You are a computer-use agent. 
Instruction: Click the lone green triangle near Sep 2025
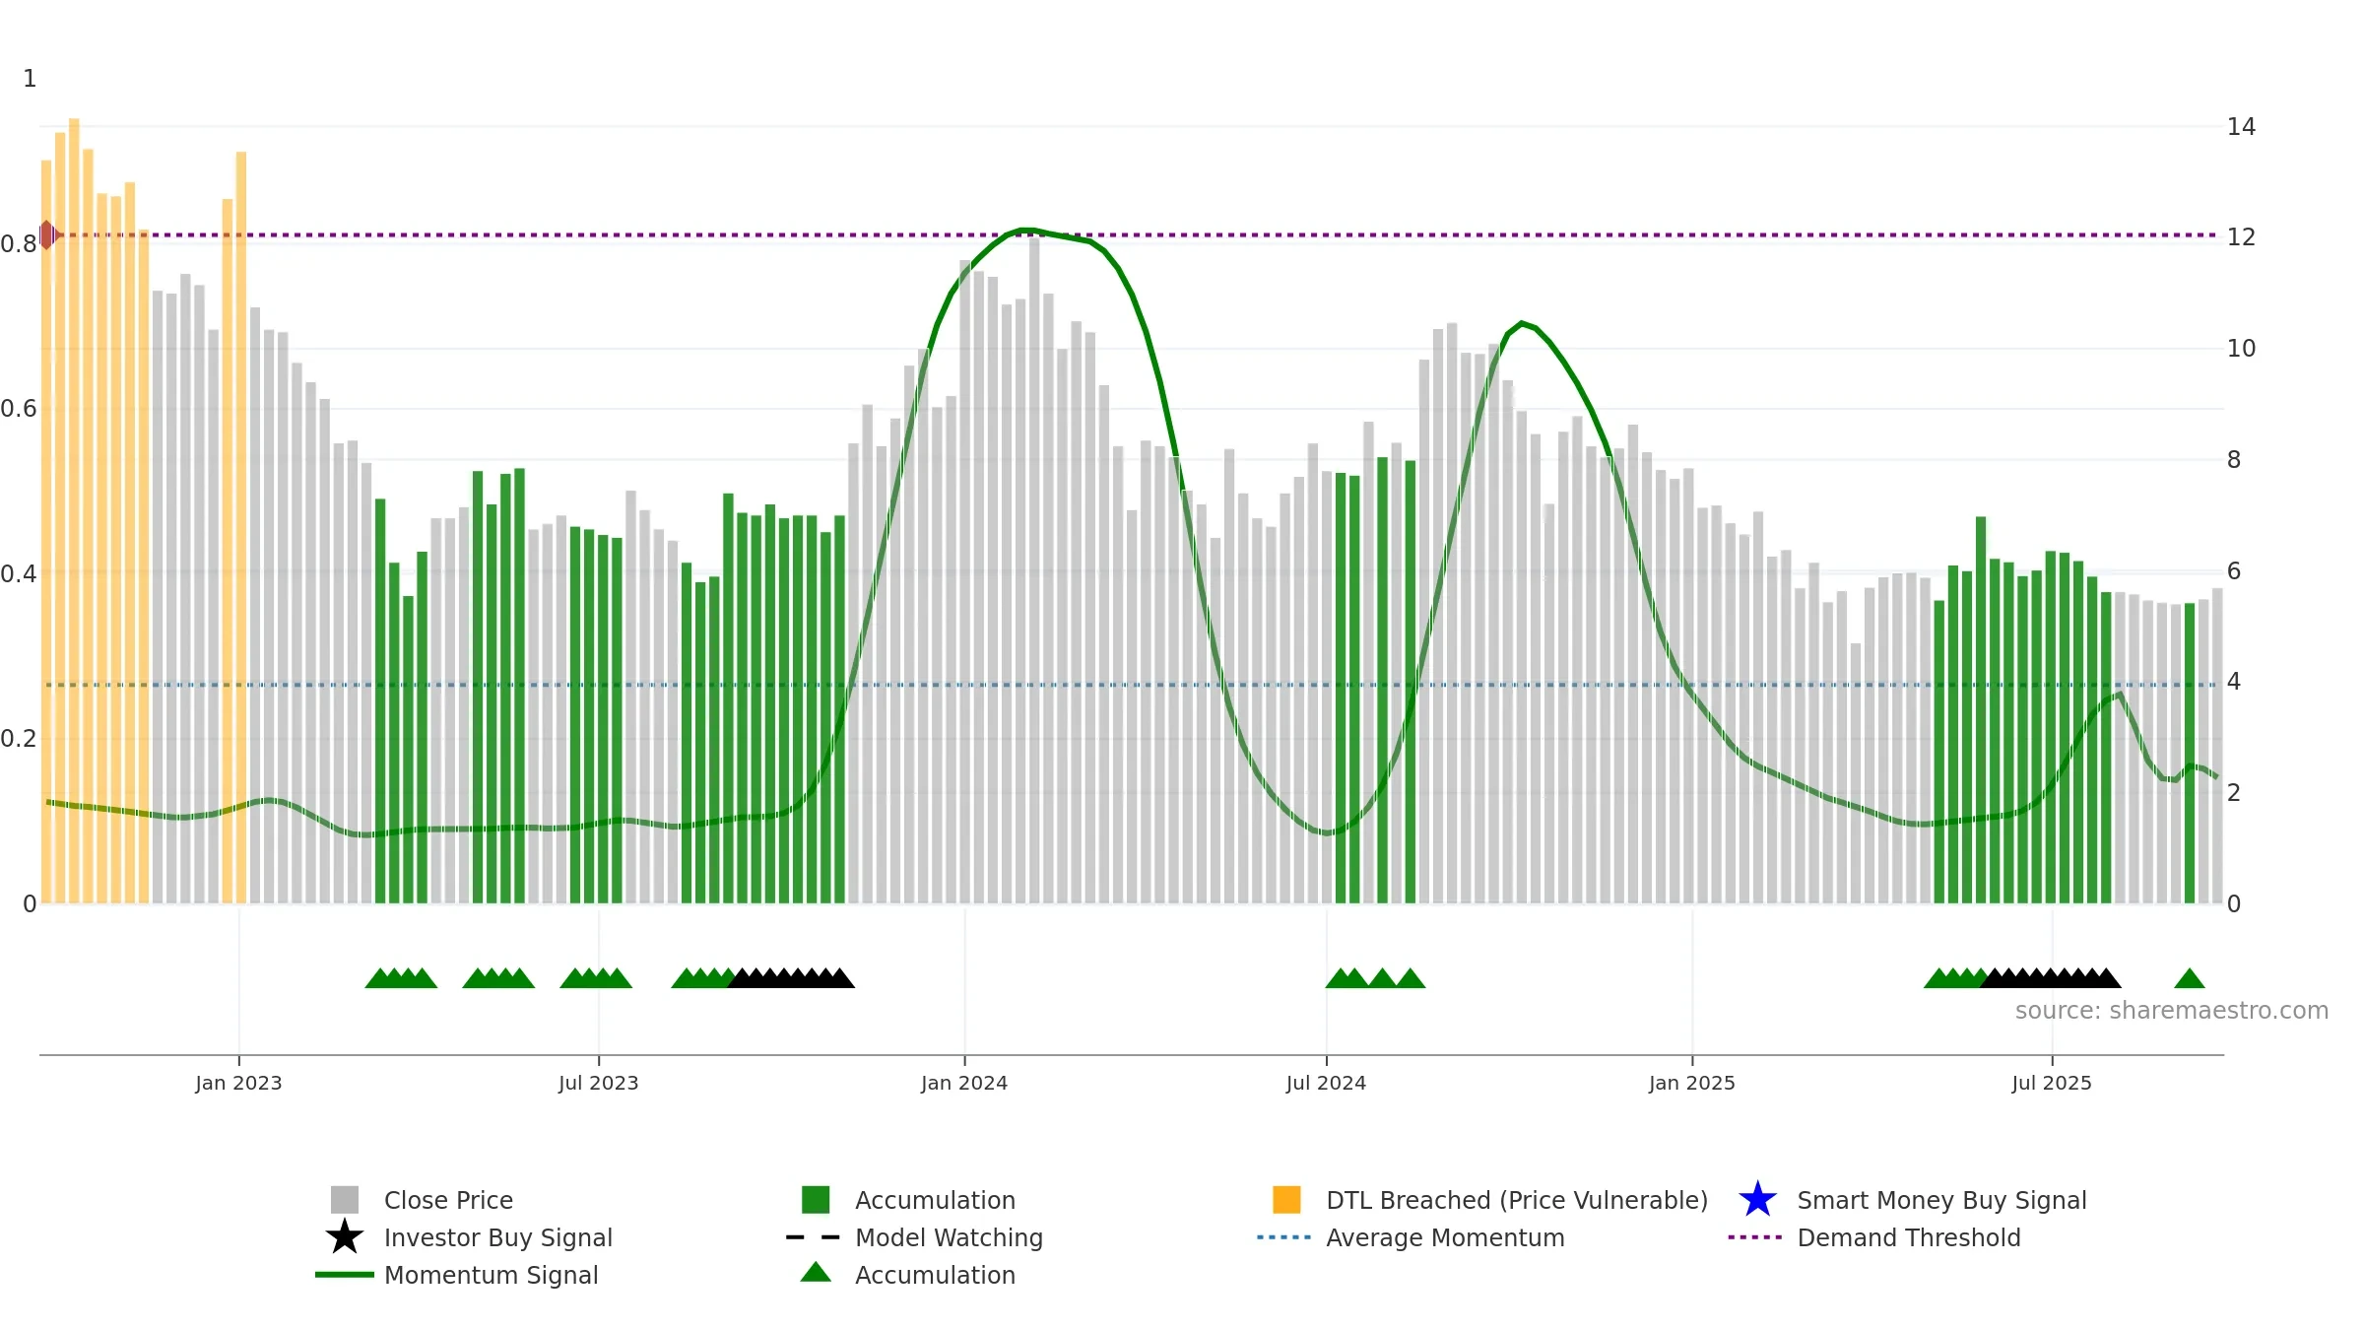(x=2190, y=978)
